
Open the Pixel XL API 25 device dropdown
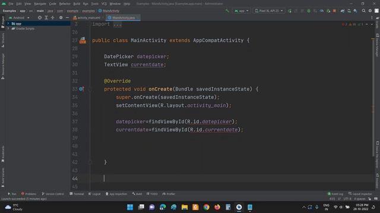point(269,11)
